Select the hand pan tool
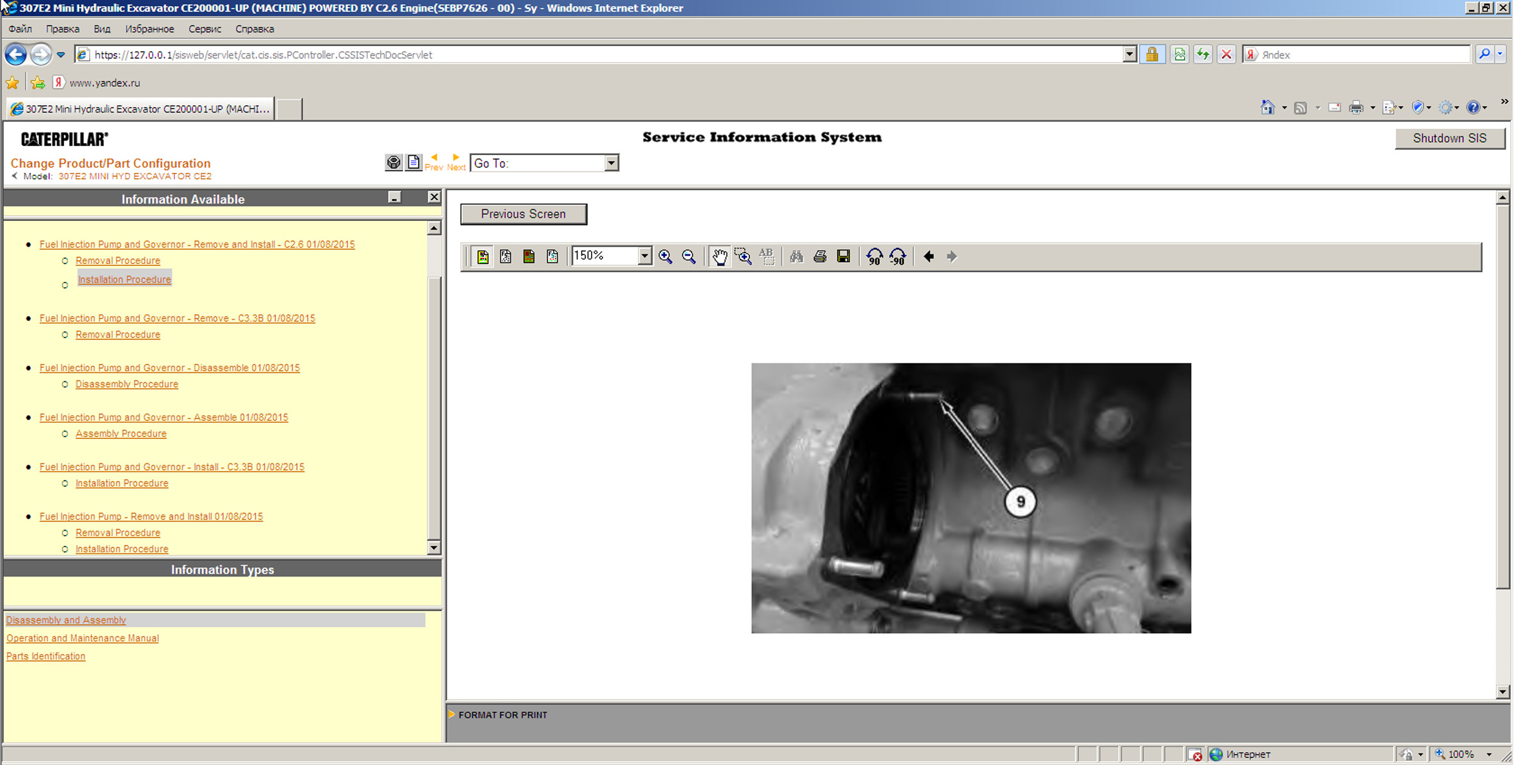This screenshot has width=1514, height=765. pyautogui.click(x=719, y=256)
